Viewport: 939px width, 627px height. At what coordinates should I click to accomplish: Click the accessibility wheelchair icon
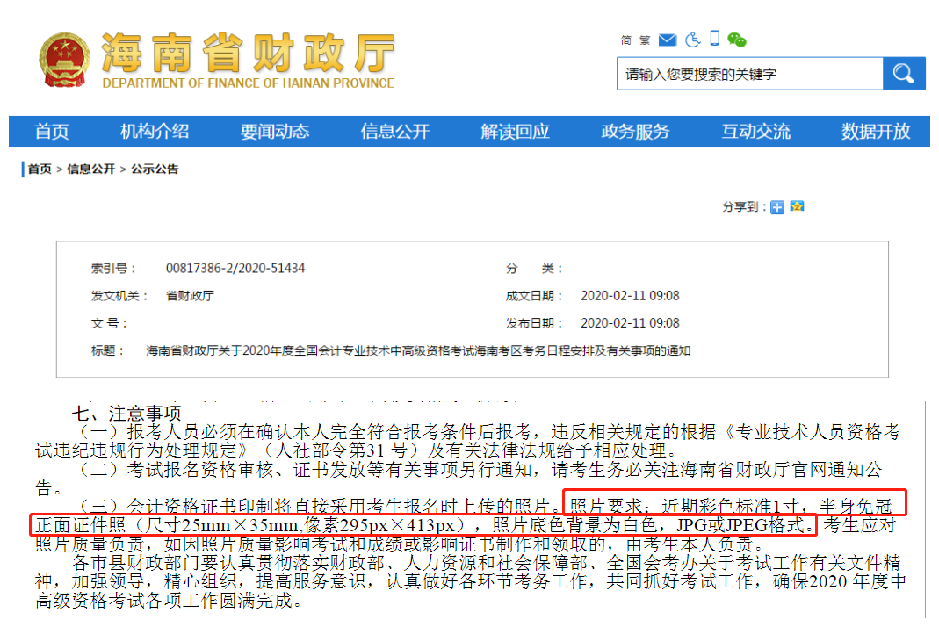point(692,40)
